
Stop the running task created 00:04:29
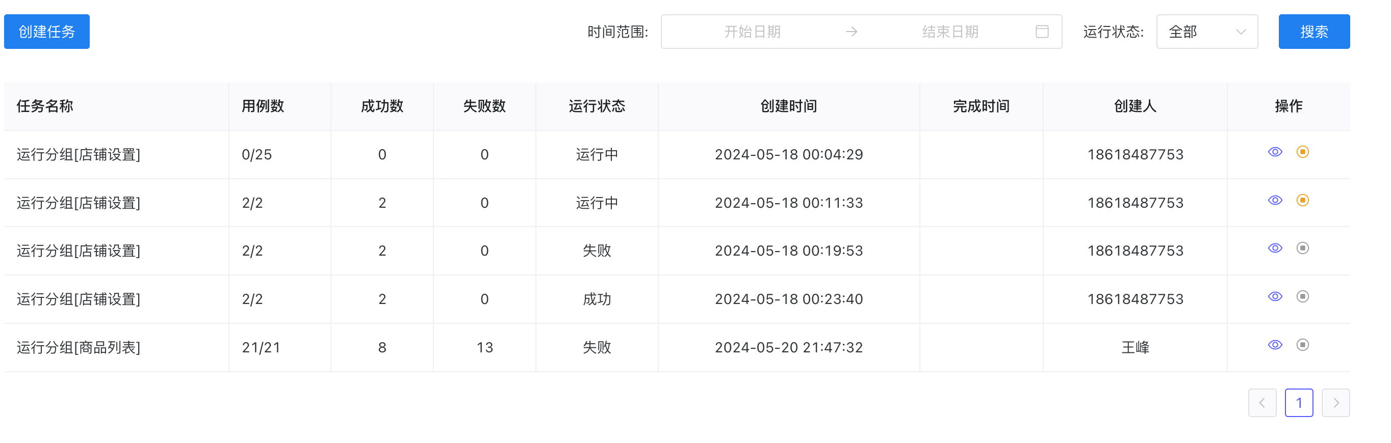point(1302,152)
